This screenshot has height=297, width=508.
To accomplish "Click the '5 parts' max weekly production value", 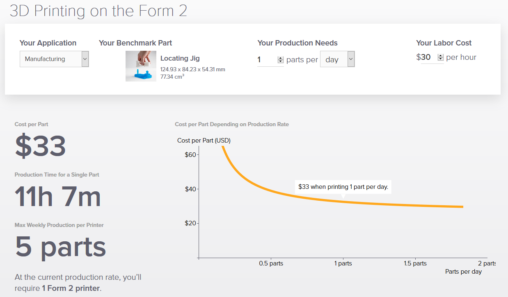I will 60,247.
